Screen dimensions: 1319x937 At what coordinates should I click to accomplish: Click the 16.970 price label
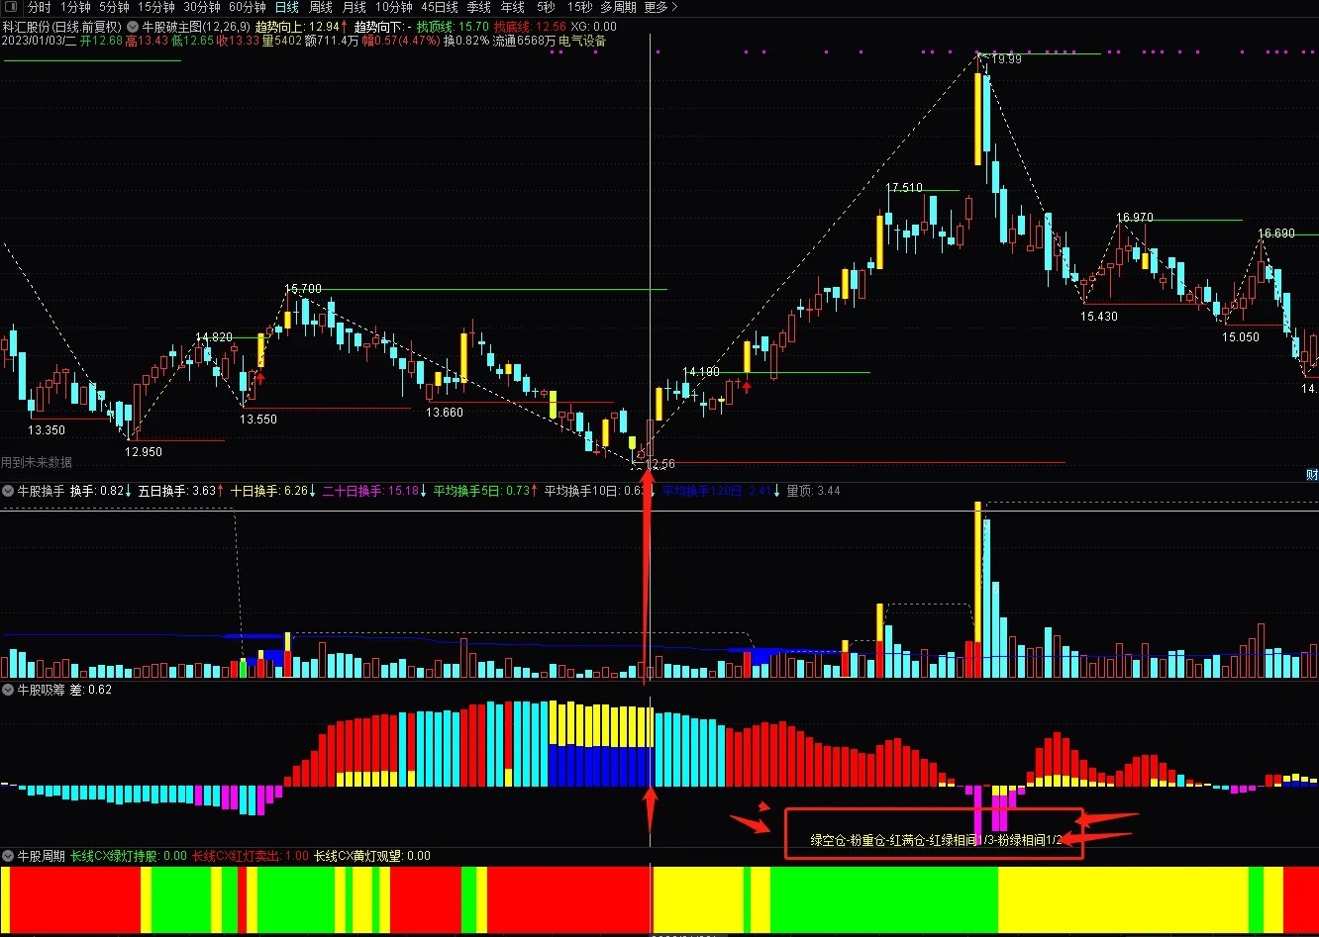point(1135,218)
